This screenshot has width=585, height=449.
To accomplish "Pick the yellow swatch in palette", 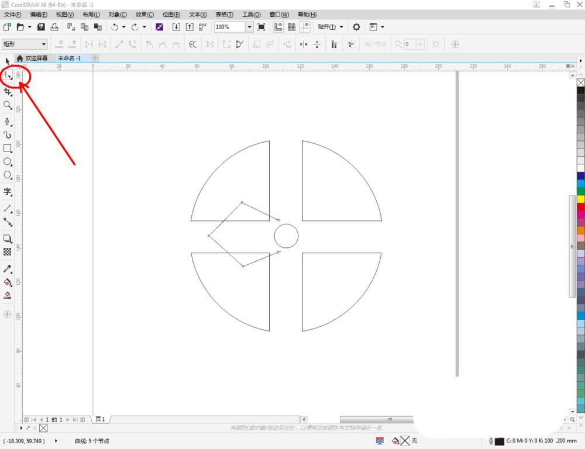I will tap(581, 199).
